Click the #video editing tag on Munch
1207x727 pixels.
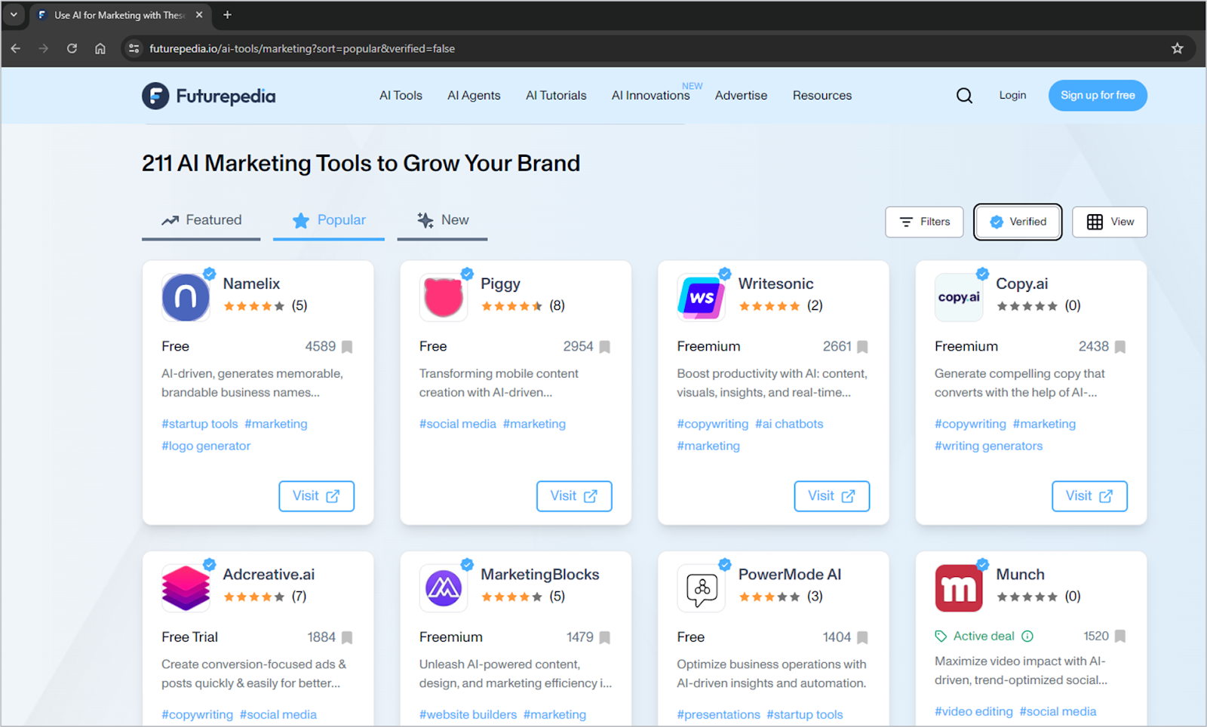click(973, 711)
